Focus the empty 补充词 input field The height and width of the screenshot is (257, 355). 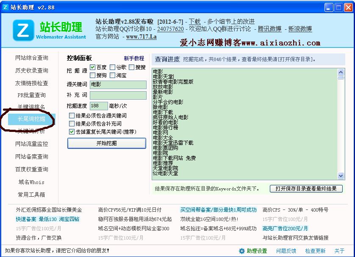pos(118,95)
